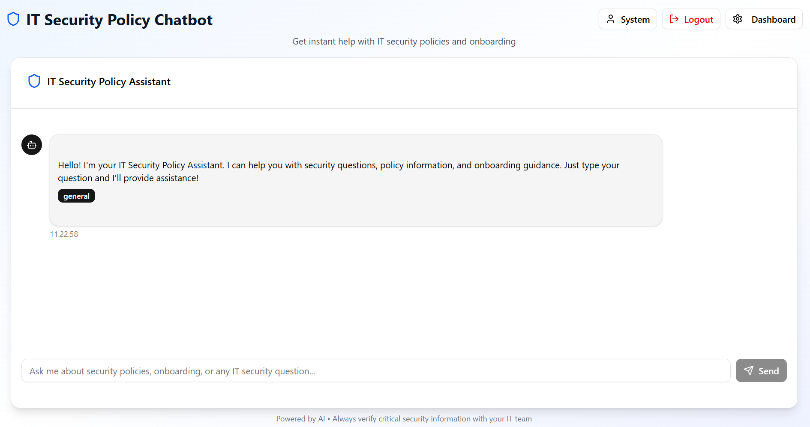
Task: Click the 'Get instant help' subtitle text
Action: (404, 42)
